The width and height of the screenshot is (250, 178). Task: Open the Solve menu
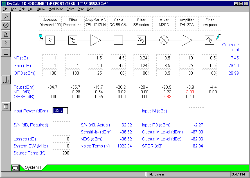(x=70, y=9)
